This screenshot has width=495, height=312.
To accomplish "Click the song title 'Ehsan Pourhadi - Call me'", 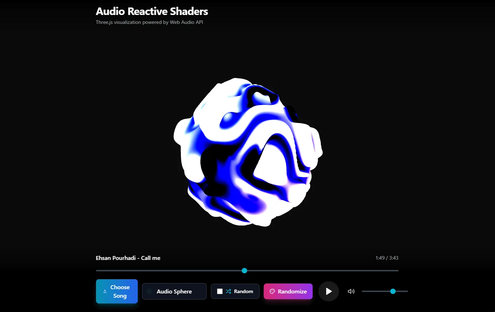I will [x=128, y=258].
